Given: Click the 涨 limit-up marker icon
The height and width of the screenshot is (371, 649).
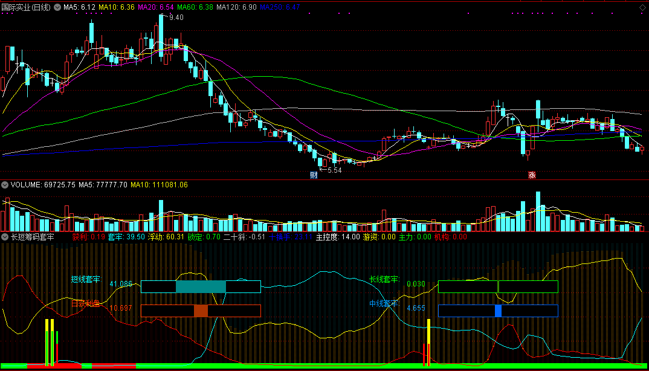Looking at the screenshot, I should [532, 175].
